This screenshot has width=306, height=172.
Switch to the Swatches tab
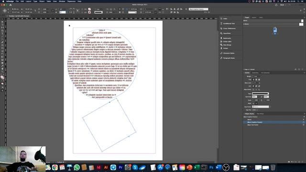pyautogui.click(x=255, y=73)
